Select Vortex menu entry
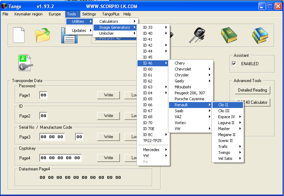 click(x=190, y=123)
